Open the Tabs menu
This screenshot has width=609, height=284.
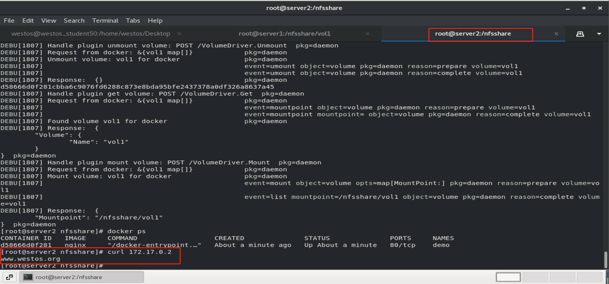click(x=133, y=21)
